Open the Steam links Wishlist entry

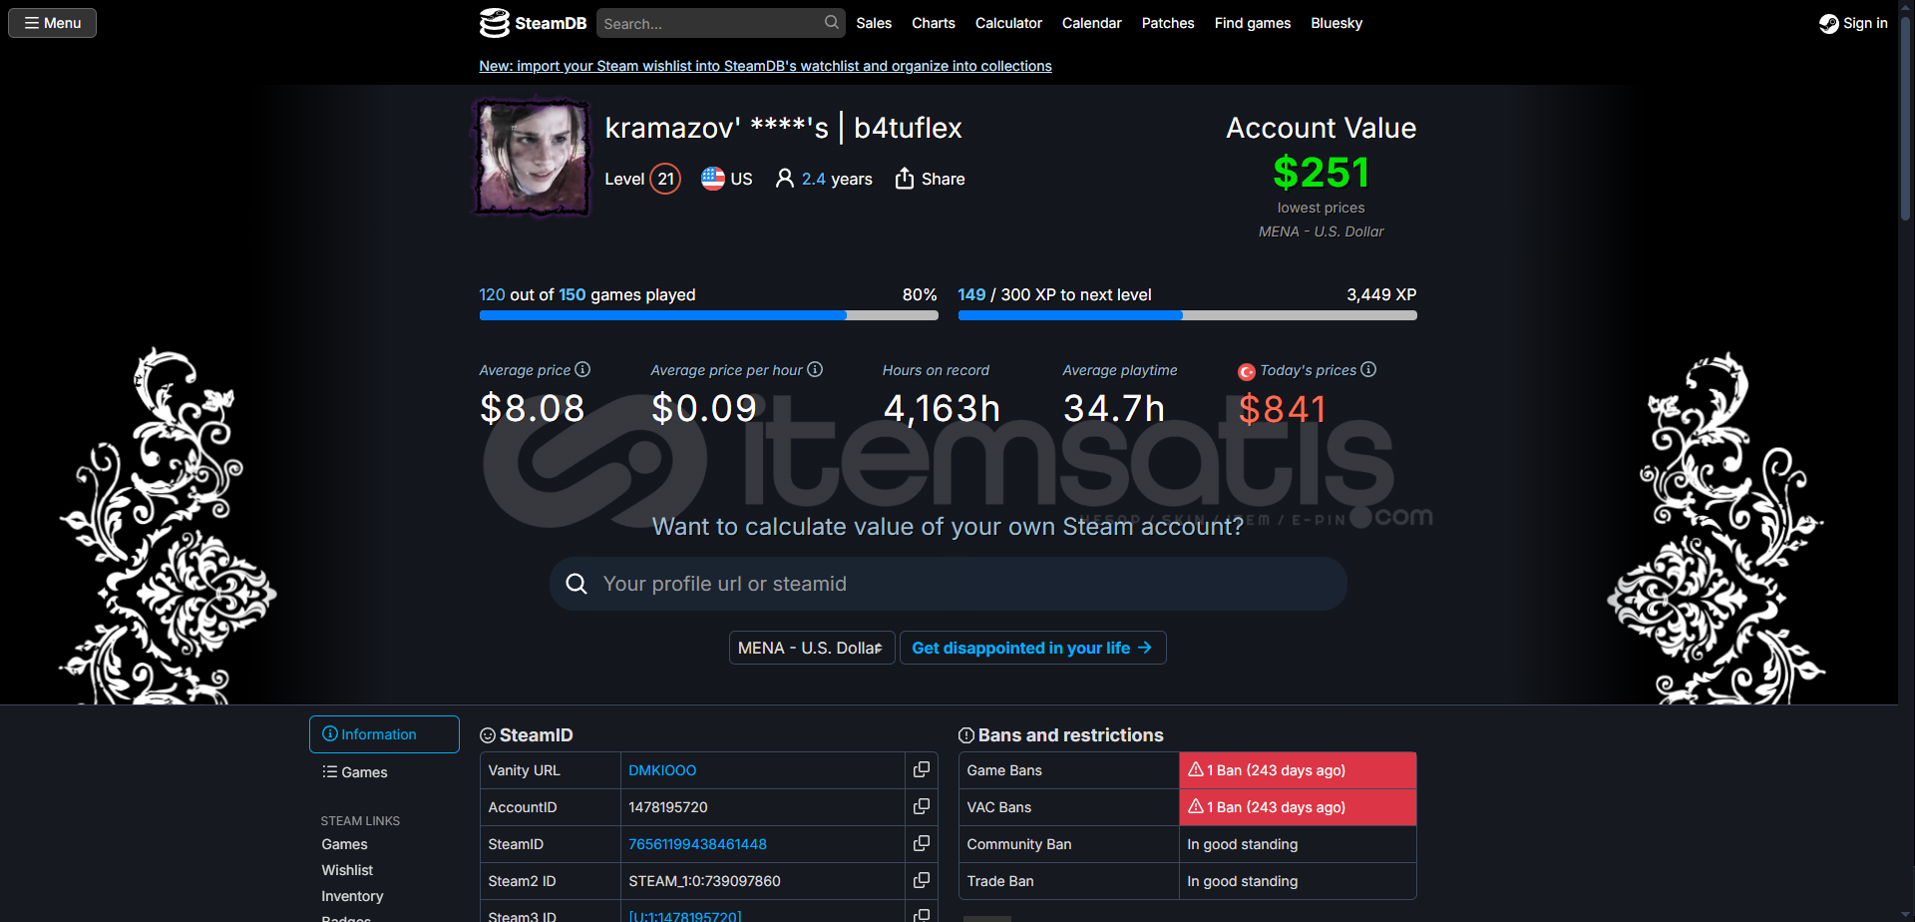pyautogui.click(x=347, y=870)
